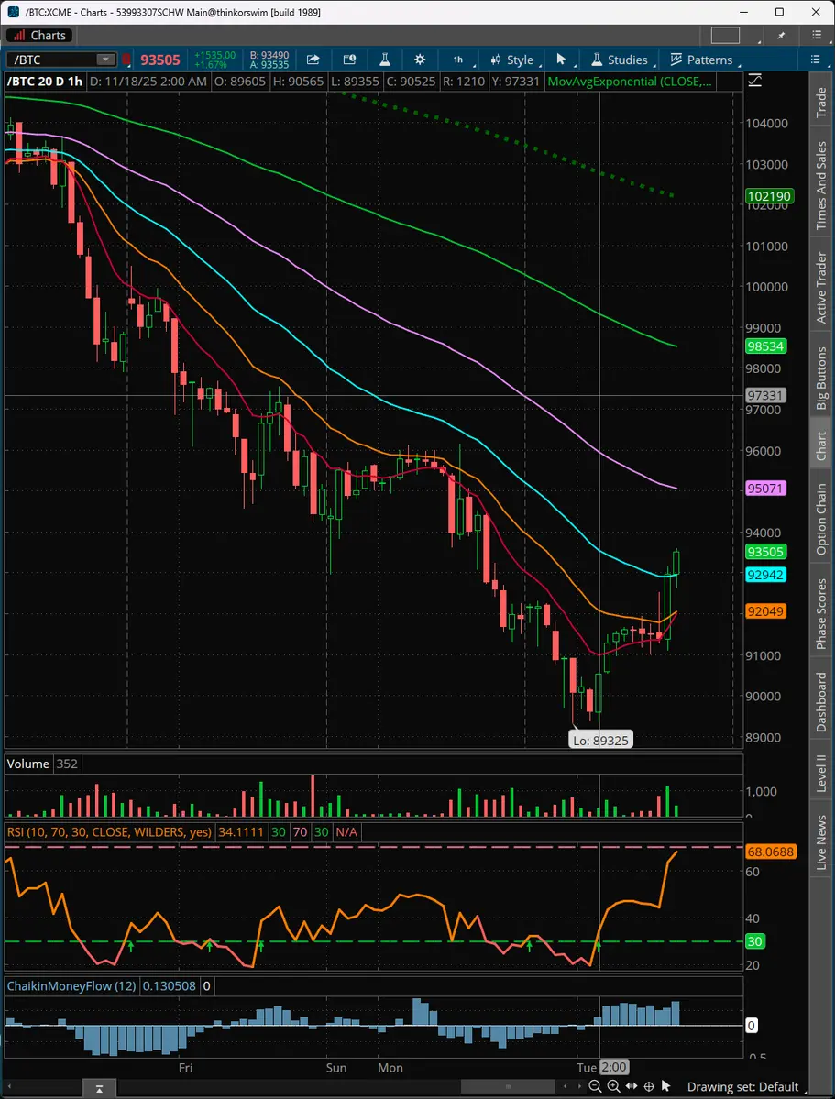The image size is (835, 1099).
Task: Click the /BTC symbol input field
Action: (x=52, y=60)
